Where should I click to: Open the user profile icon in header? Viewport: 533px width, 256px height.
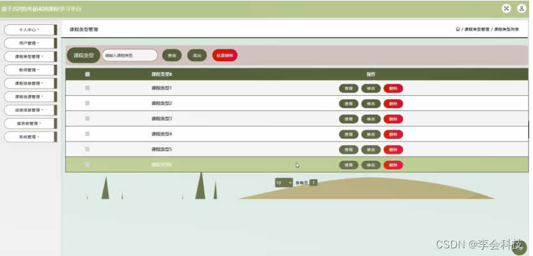coord(521,8)
